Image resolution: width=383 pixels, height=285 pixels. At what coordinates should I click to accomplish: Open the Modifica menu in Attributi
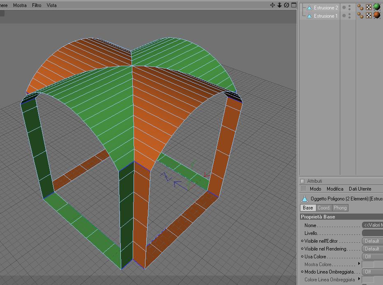[335, 189]
